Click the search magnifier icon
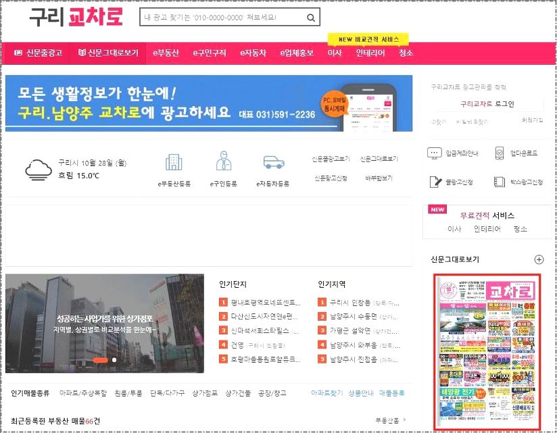Screen dimensions: 557x433 [x=310, y=17]
